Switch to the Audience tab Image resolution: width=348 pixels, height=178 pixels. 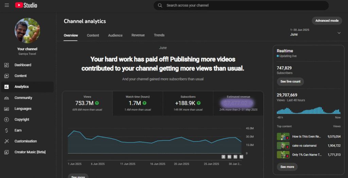115,35
